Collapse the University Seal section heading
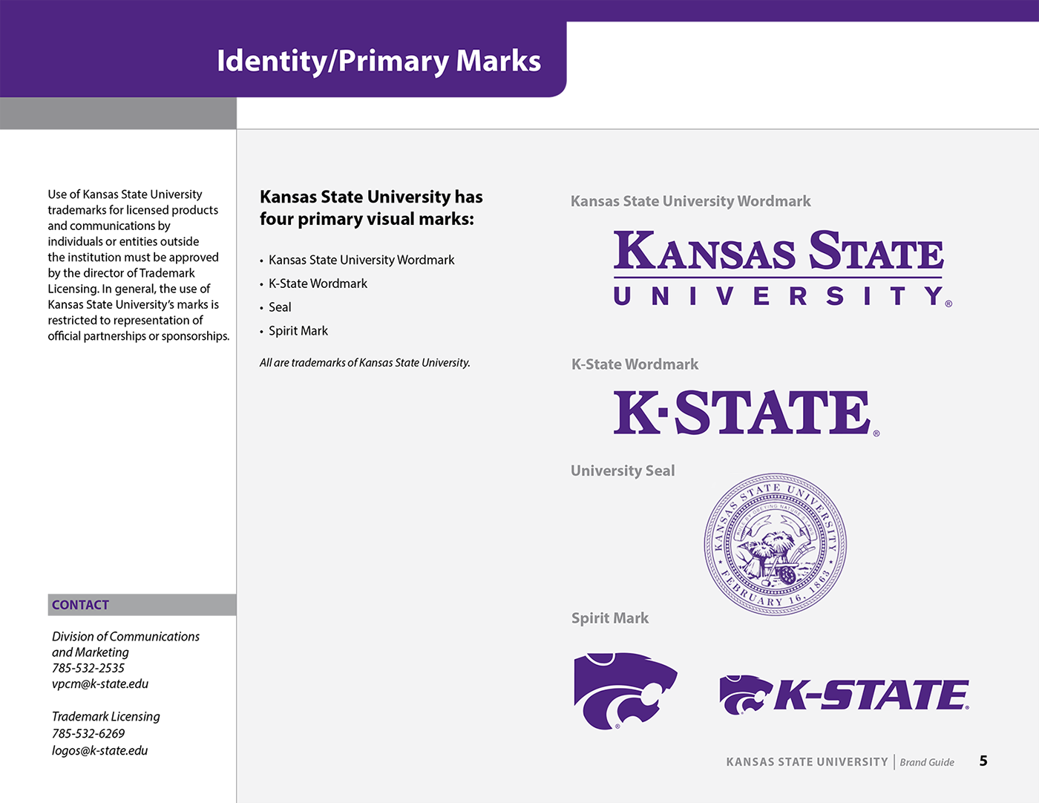The width and height of the screenshot is (1039, 803). [623, 471]
